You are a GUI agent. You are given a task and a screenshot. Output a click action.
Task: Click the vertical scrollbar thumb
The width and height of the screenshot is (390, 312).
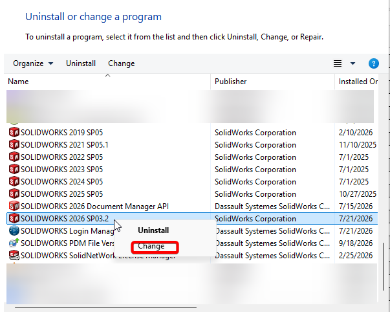(x=384, y=267)
